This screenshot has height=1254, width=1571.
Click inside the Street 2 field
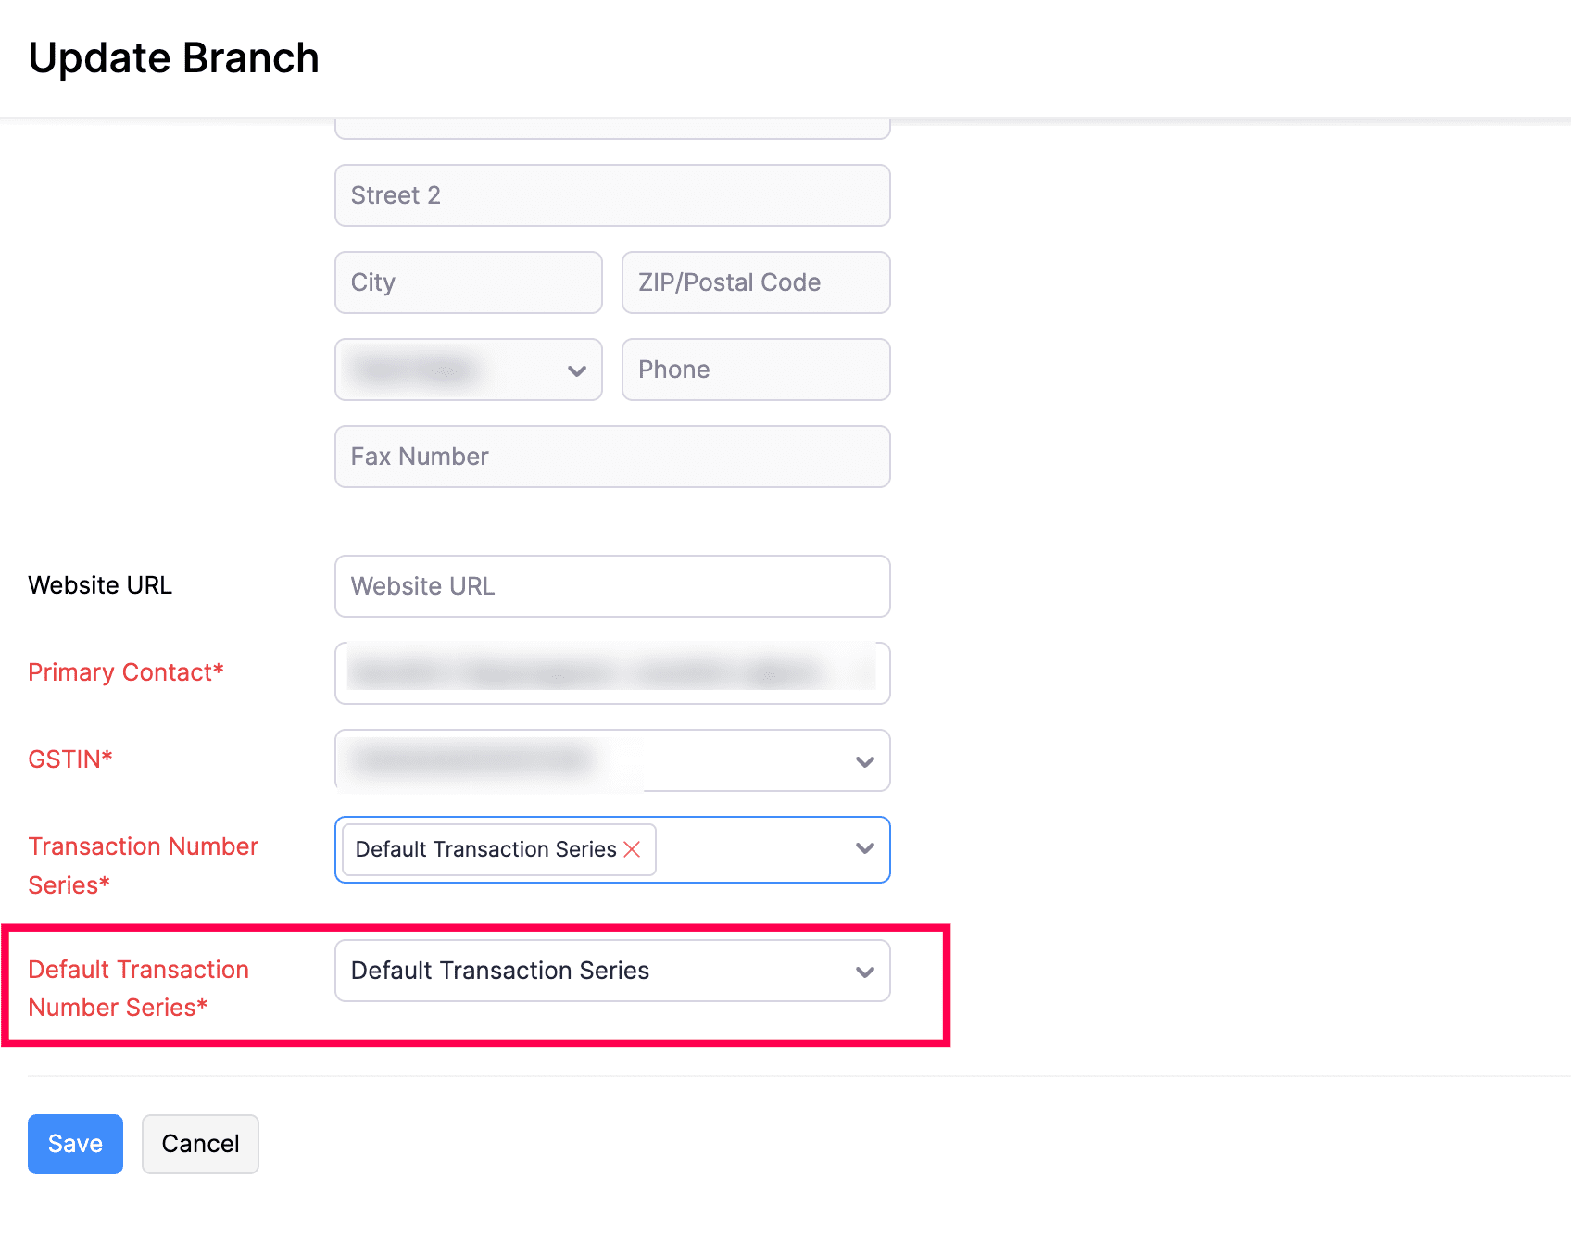pyautogui.click(x=611, y=195)
